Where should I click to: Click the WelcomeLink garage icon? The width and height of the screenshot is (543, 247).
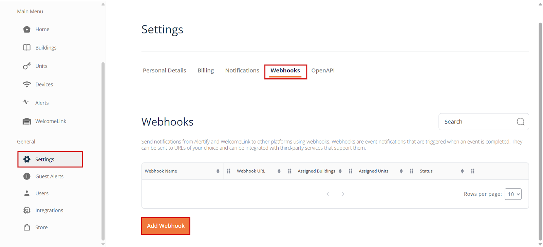click(x=27, y=121)
